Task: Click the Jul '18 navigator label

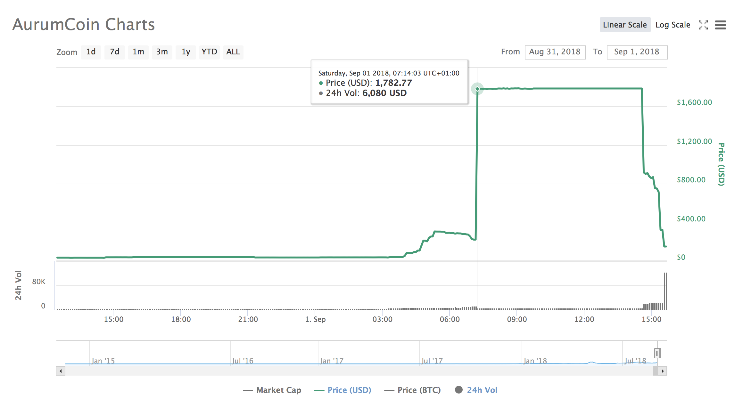Action: point(635,361)
